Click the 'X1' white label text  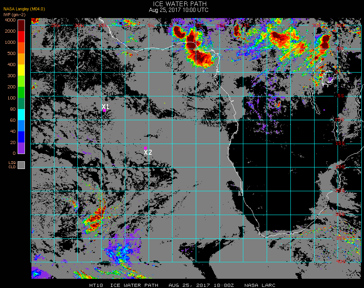coord(105,106)
